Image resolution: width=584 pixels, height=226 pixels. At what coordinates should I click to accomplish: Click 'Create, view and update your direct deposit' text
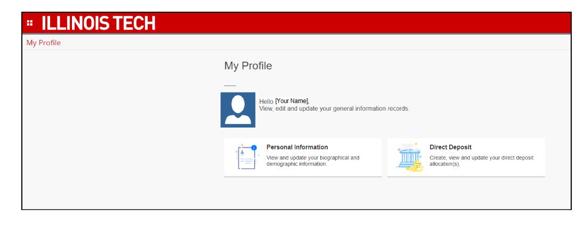(x=481, y=161)
